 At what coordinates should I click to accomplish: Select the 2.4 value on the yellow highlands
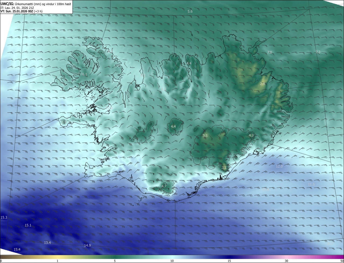(263, 84)
